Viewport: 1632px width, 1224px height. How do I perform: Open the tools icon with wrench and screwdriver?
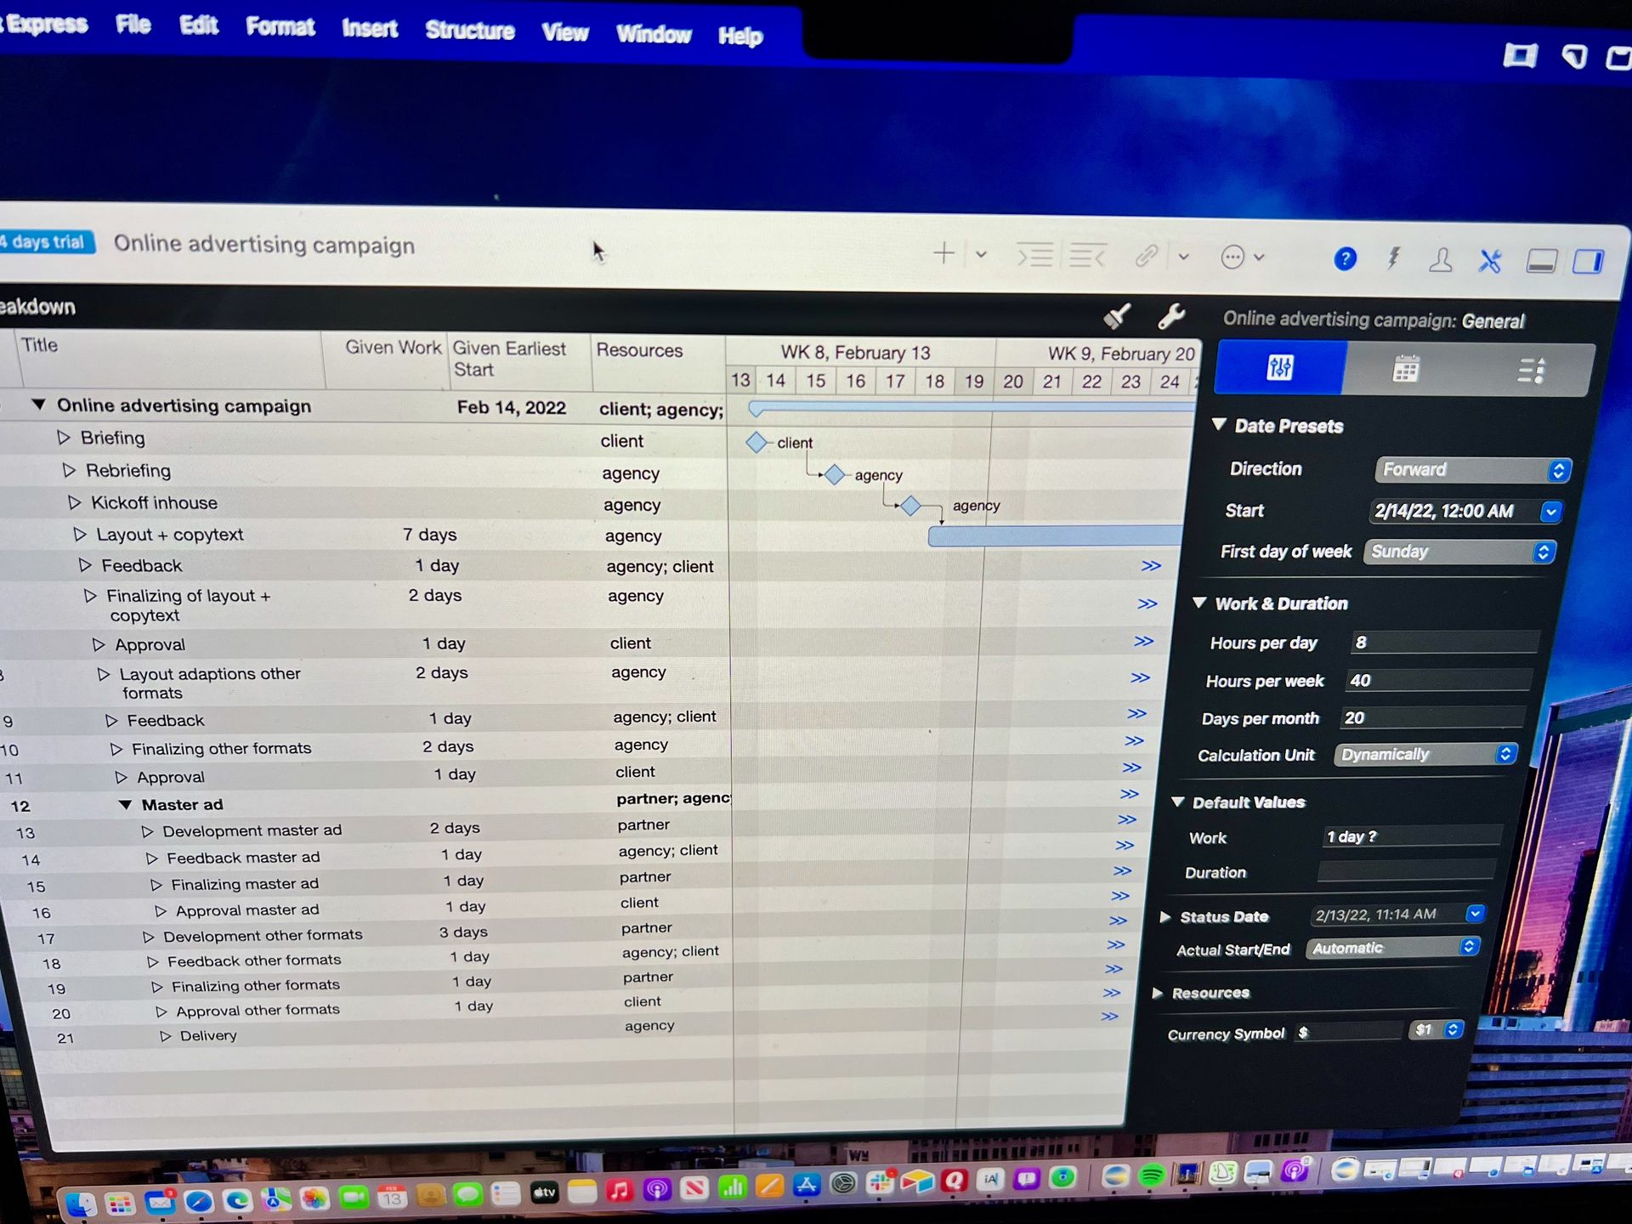(1491, 260)
